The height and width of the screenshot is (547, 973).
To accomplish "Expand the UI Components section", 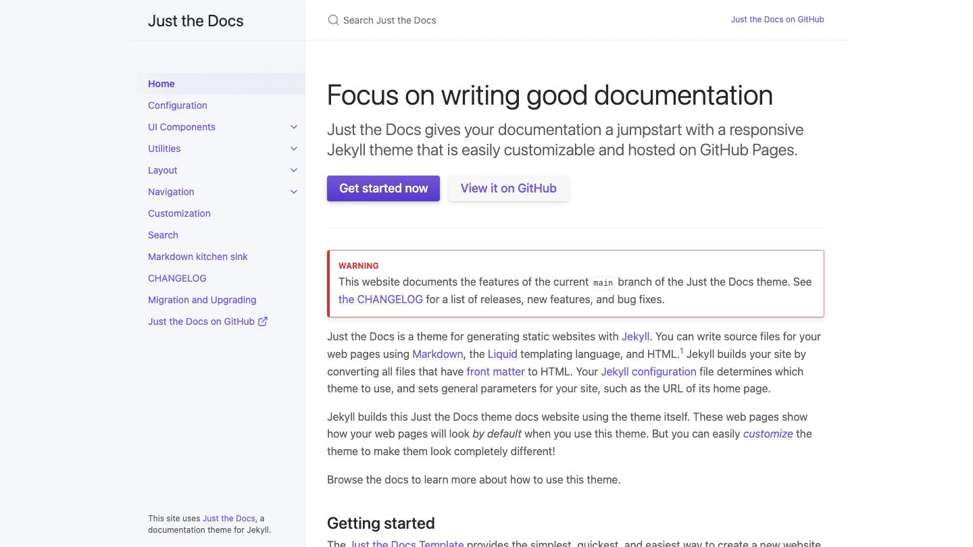I will pos(294,127).
